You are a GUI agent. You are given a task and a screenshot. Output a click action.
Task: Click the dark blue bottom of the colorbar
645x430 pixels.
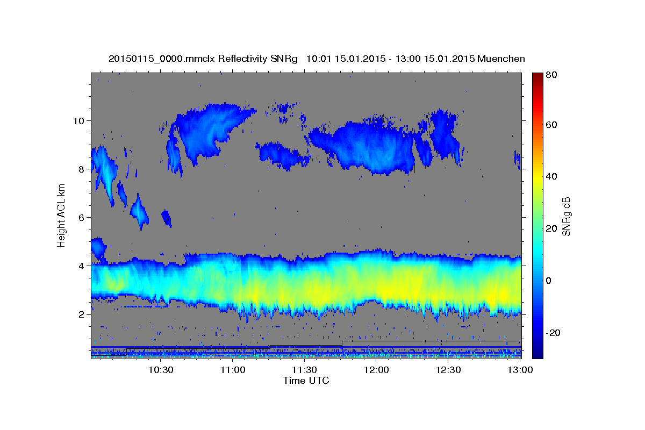(x=537, y=352)
